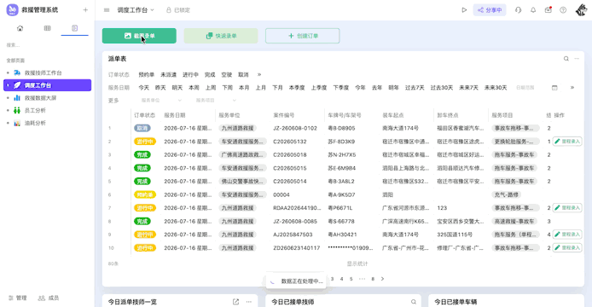592x307 pixels.
Task: Click the 已锁定 lock indicator
Action: pos(178,10)
